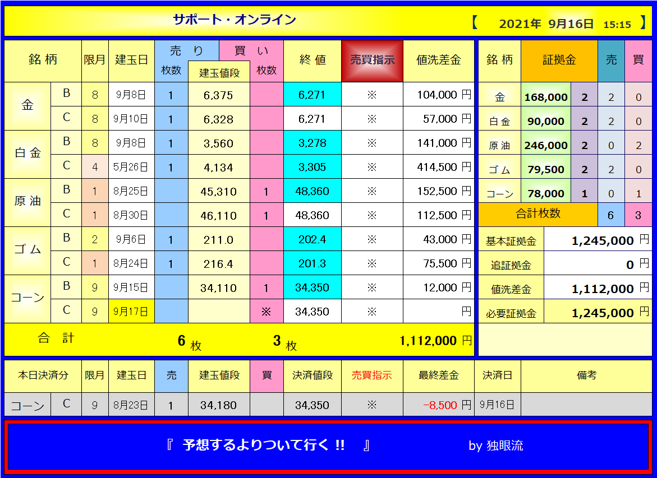
Task: Select the 最終差金 column header
Action: (x=438, y=375)
